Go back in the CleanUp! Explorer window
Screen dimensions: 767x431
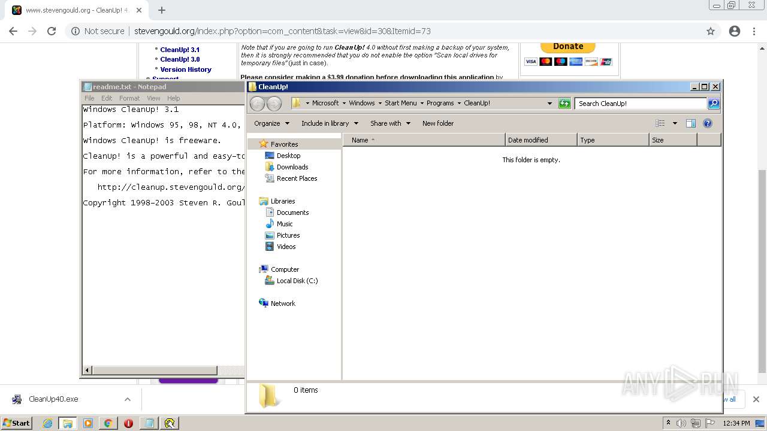click(x=257, y=104)
